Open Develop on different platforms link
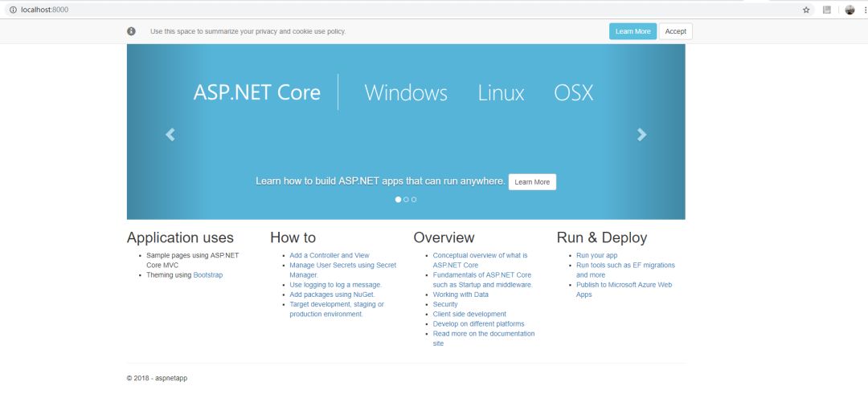 (478, 324)
